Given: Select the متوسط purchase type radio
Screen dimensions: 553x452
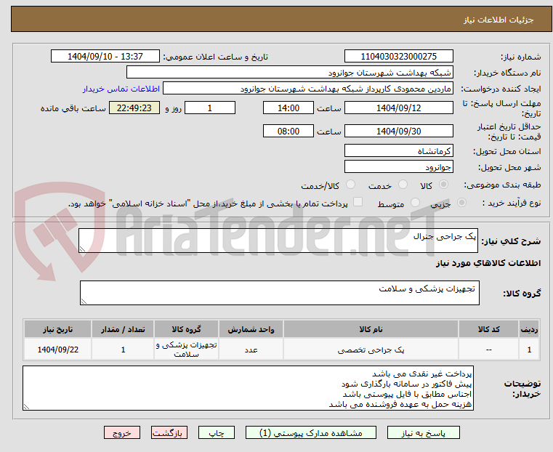Looking at the screenshot, I should pyautogui.click(x=415, y=203).
